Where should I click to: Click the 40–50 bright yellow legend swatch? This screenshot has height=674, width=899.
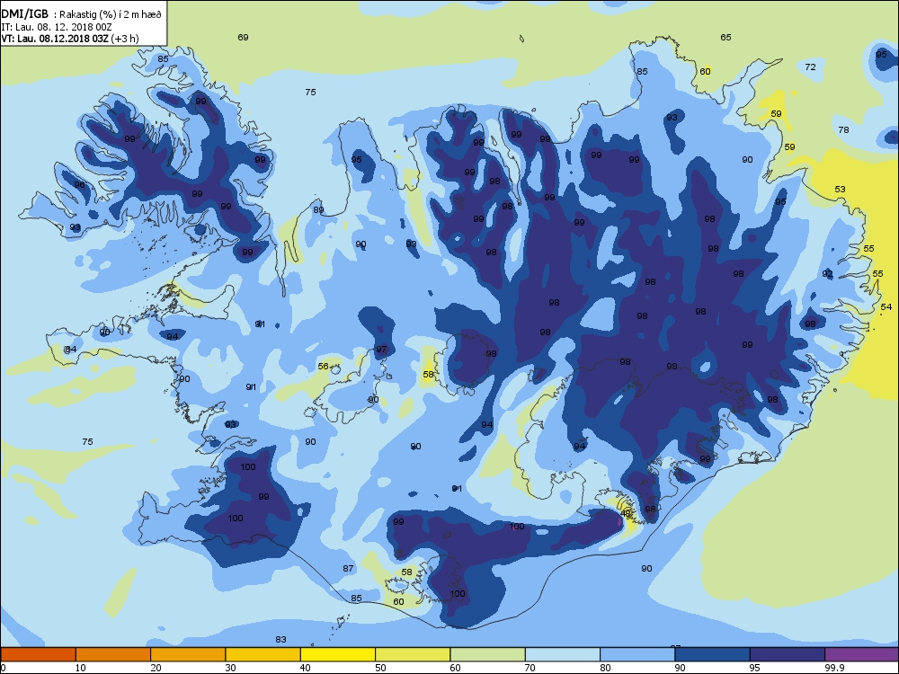[x=338, y=654]
